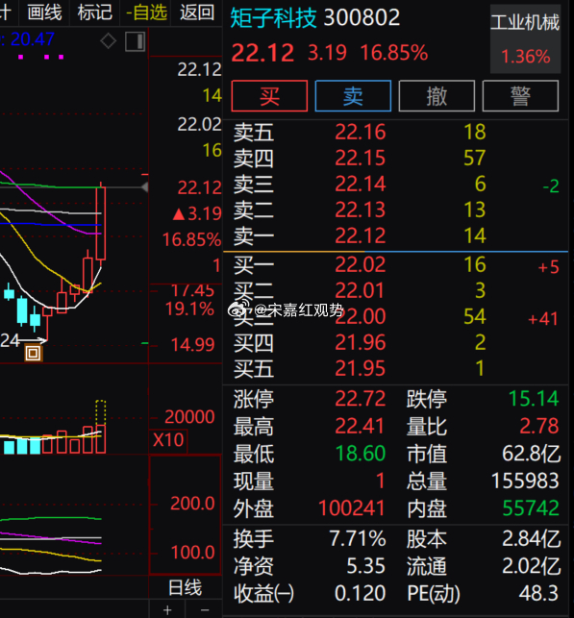Click the 外盘 value 100241
574x618 pixels.
351,508
